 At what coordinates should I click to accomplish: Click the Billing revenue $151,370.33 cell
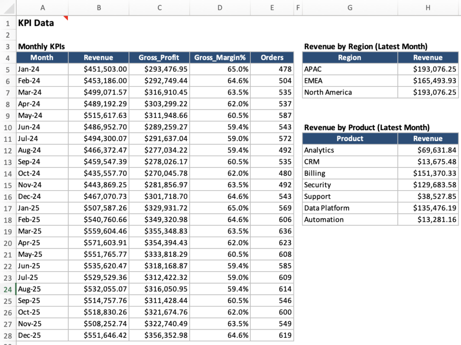[428, 173]
